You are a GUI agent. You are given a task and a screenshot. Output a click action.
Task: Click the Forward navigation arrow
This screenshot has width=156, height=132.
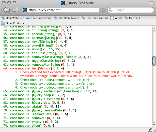click(16, 10)
